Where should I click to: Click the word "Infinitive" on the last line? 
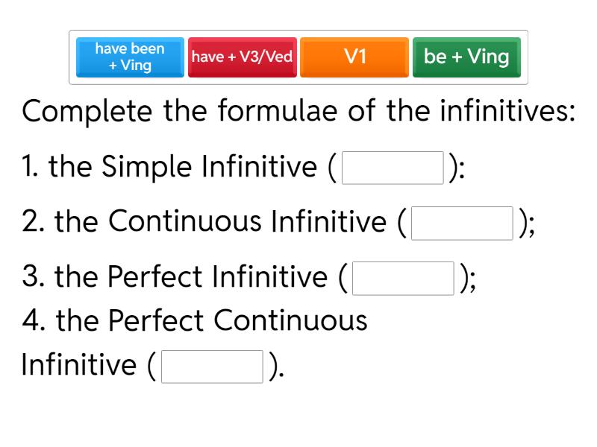tap(79, 366)
